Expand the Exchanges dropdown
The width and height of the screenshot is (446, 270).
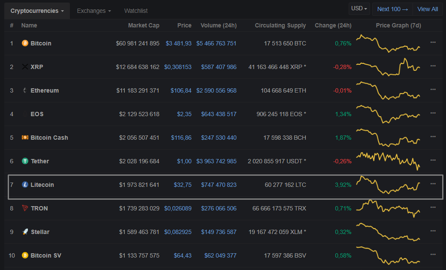click(x=94, y=11)
